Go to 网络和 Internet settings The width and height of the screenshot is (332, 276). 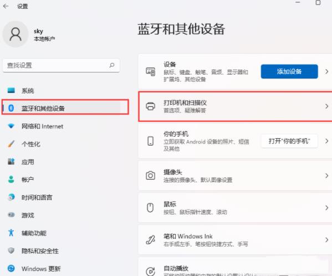point(62,126)
